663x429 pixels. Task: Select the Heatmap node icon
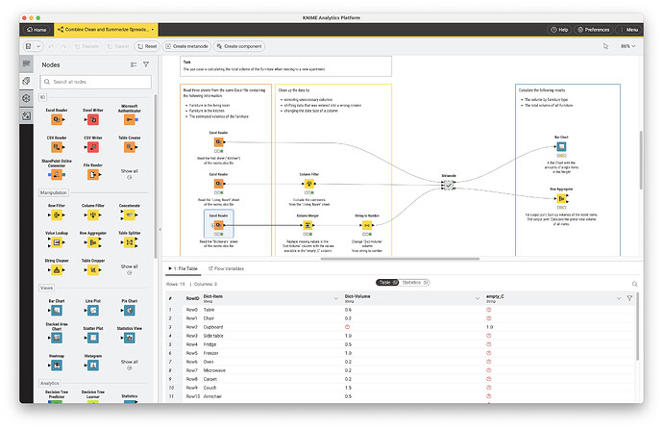click(x=57, y=366)
